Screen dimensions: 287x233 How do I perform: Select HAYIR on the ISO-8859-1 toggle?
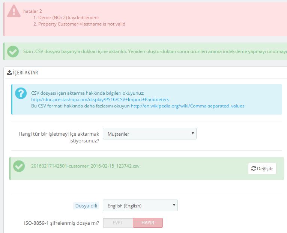point(148,223)
